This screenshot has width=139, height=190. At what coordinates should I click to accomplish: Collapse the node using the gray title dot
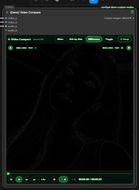tap(7, 12)
